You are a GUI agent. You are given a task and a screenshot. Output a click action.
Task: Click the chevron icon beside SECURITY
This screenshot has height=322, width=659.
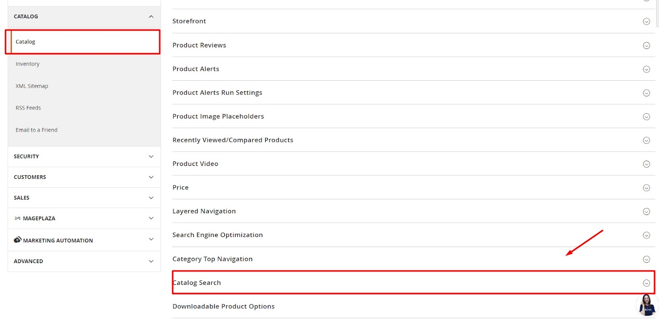point(151,156)
